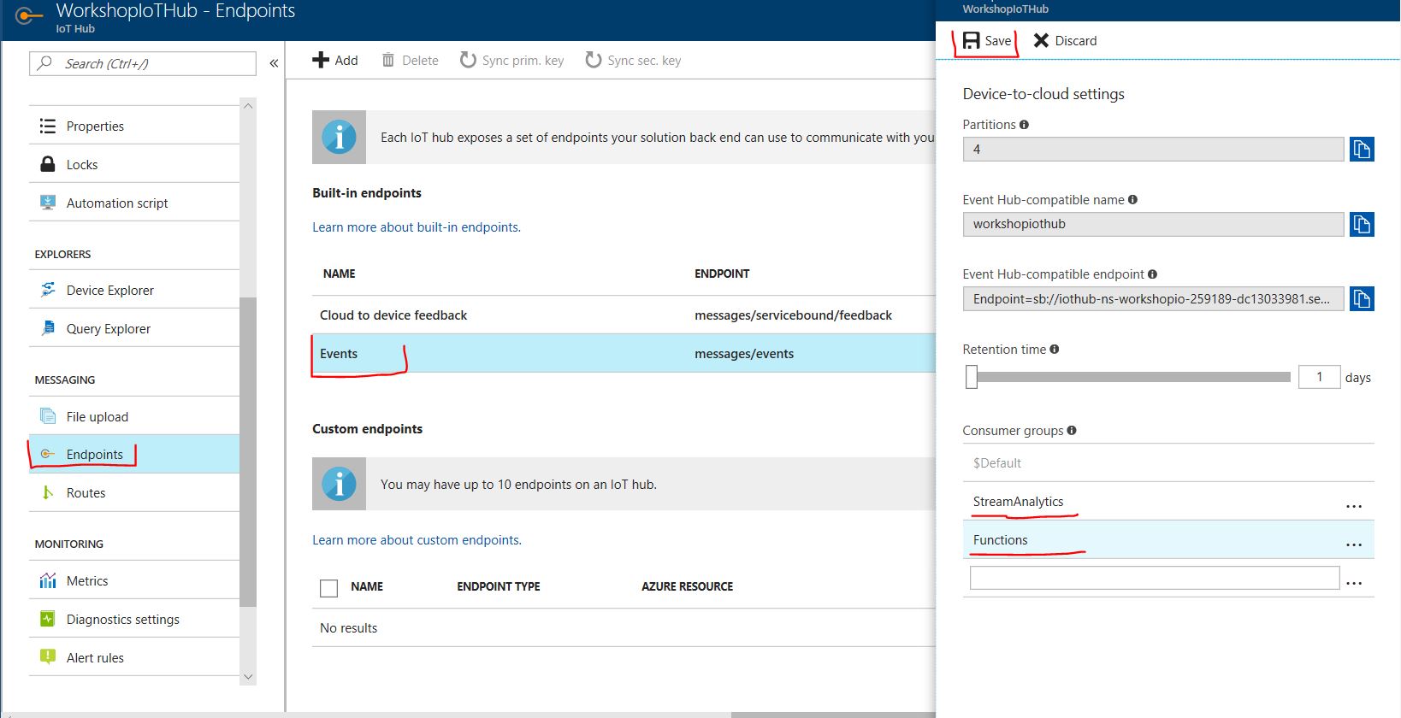Click the IoT Hub logo icon in header
This screenshot has height=718, width=1401.
(x=29, y=15)
